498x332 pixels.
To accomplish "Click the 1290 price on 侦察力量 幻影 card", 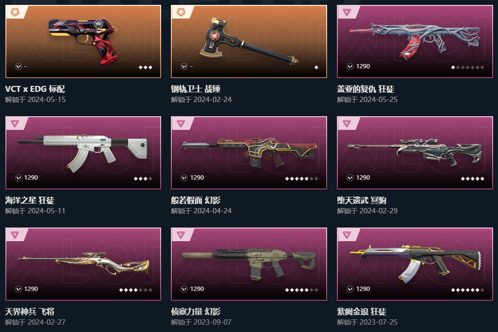I will pyautogui.click(x=197, y=289).
